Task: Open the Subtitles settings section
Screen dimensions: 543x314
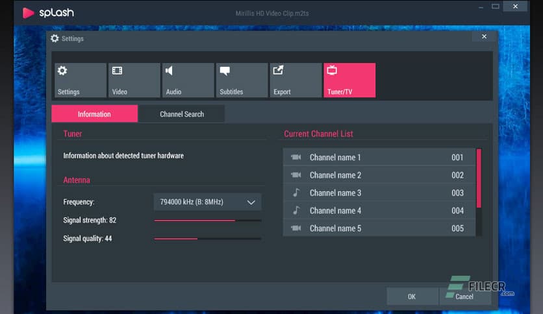Action: coord(242,80)
